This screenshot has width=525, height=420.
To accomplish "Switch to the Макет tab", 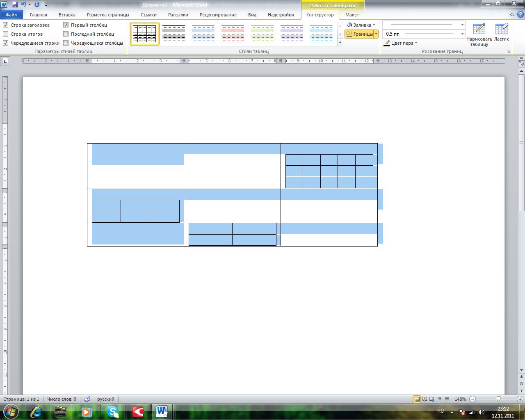I will coord(352,15).
